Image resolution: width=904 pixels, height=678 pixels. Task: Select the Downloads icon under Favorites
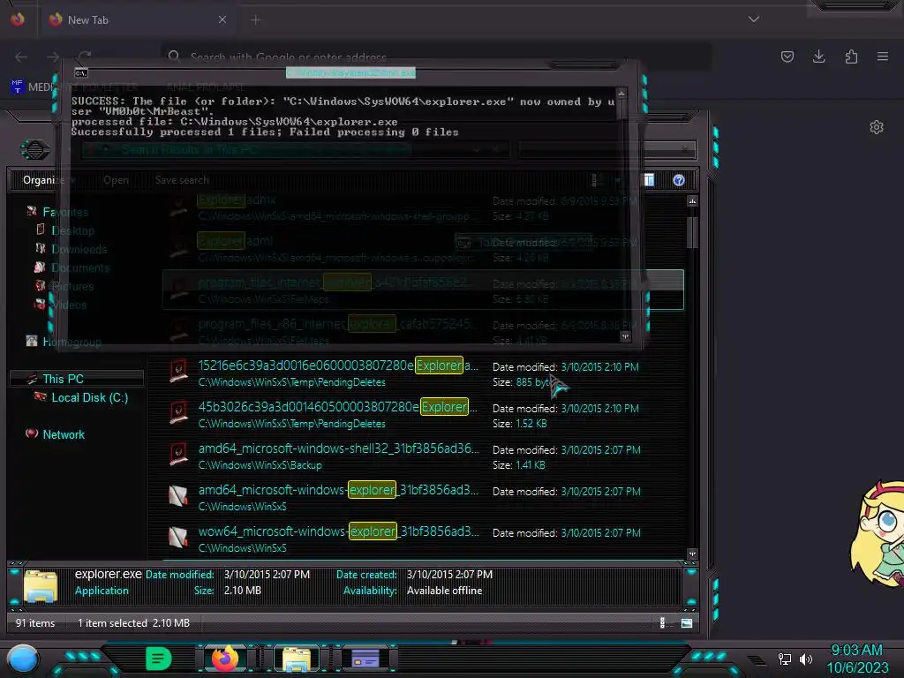pyautogui.click(x=41, y=248)
